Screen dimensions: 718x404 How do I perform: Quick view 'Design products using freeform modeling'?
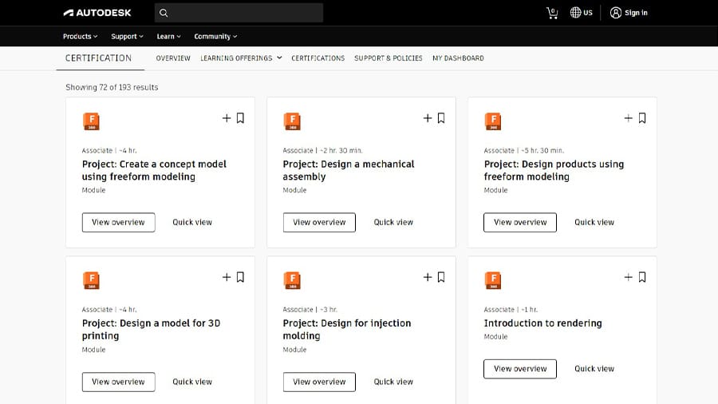coord(594,222)
